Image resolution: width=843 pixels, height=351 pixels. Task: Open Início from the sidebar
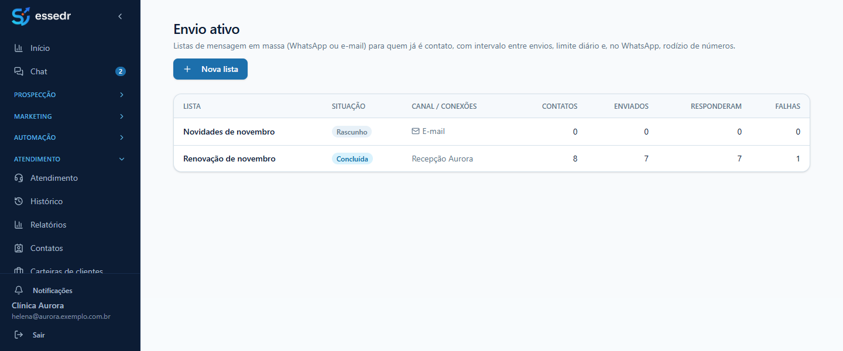70,48
